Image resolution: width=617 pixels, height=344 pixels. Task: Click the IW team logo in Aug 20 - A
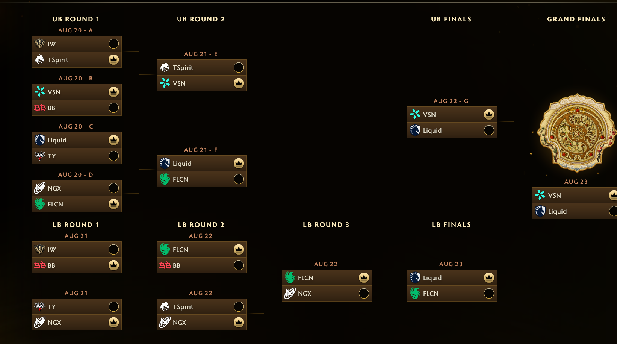coord(40,44)
